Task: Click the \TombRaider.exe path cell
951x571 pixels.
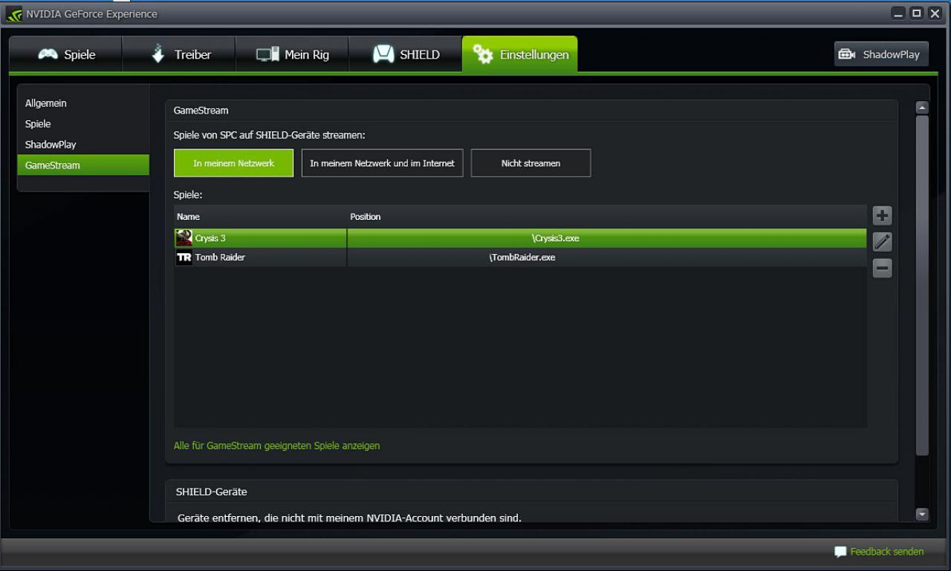Action: tap(607, 258)
